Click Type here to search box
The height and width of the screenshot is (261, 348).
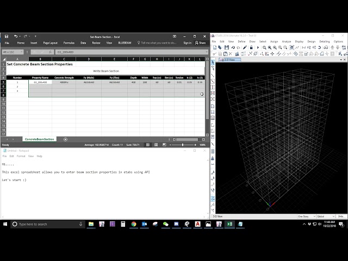(x=48, y=224)
